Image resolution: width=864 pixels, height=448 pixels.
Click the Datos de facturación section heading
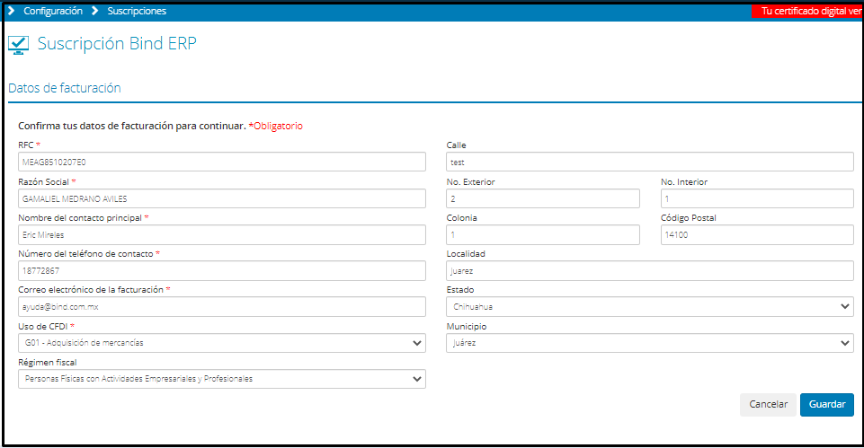tap(65, 88)
